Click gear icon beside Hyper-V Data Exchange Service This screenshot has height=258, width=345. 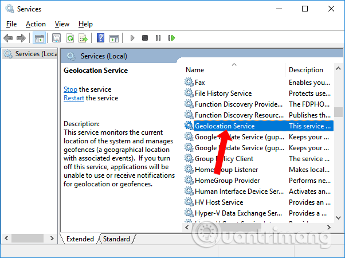point(189,213)
